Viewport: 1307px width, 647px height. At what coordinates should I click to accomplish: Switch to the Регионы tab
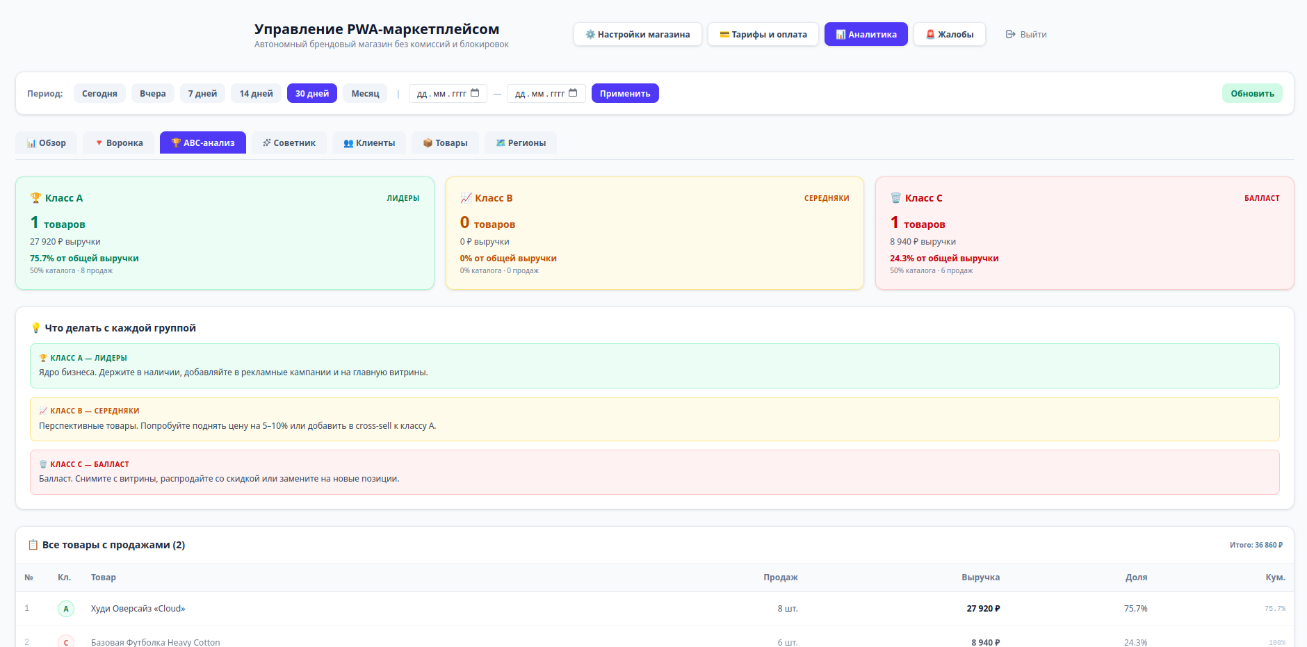521,142
